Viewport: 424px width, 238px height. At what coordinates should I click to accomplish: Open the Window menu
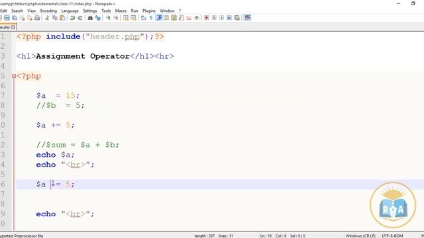(x=167, y=11)
